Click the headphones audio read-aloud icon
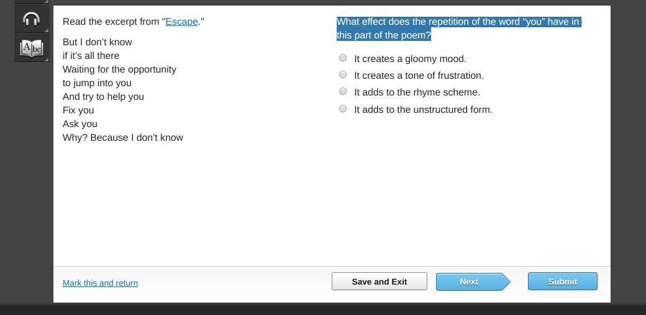 click(31, 19)
